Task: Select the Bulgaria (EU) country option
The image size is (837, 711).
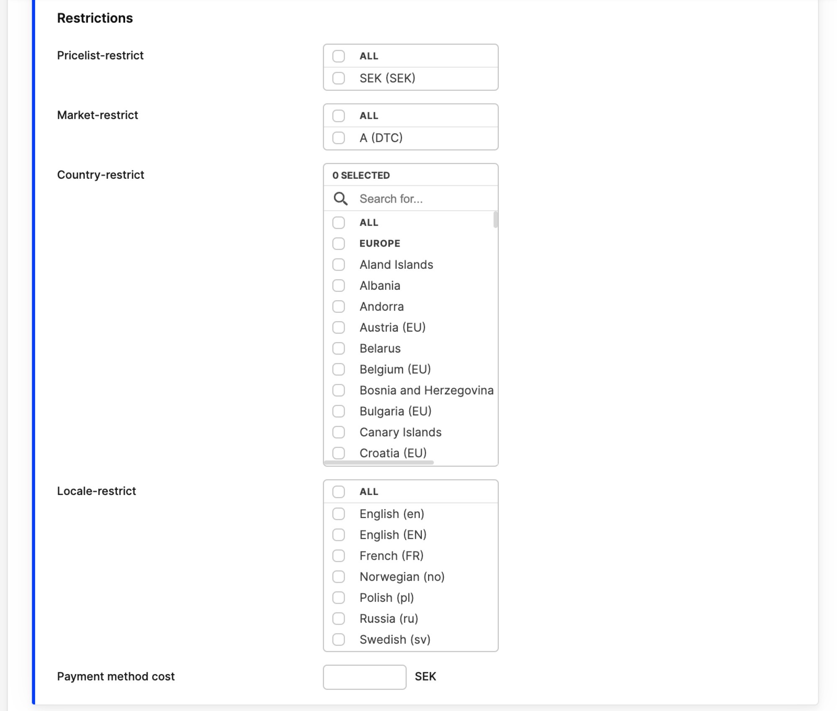Action: [x=339, y=411]
